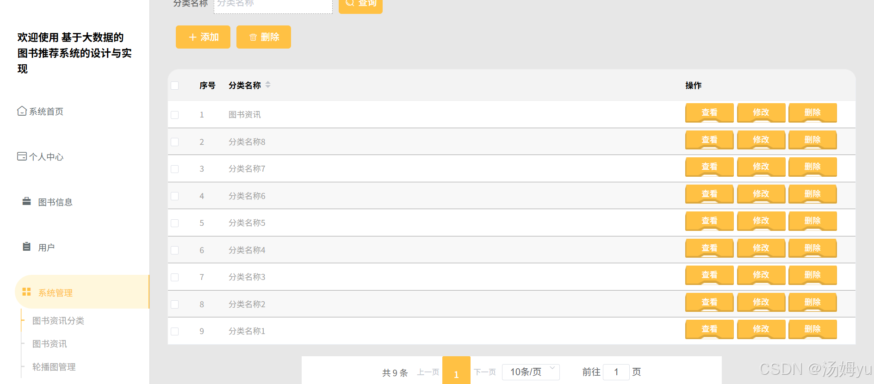Click the trash icon on top 删除 button
Screen dimensions: 874x384
point(253,37)
